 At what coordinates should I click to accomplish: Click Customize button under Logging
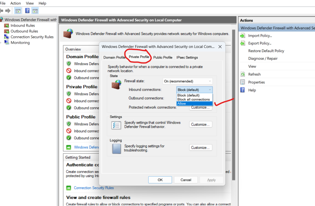pos(201,148)
